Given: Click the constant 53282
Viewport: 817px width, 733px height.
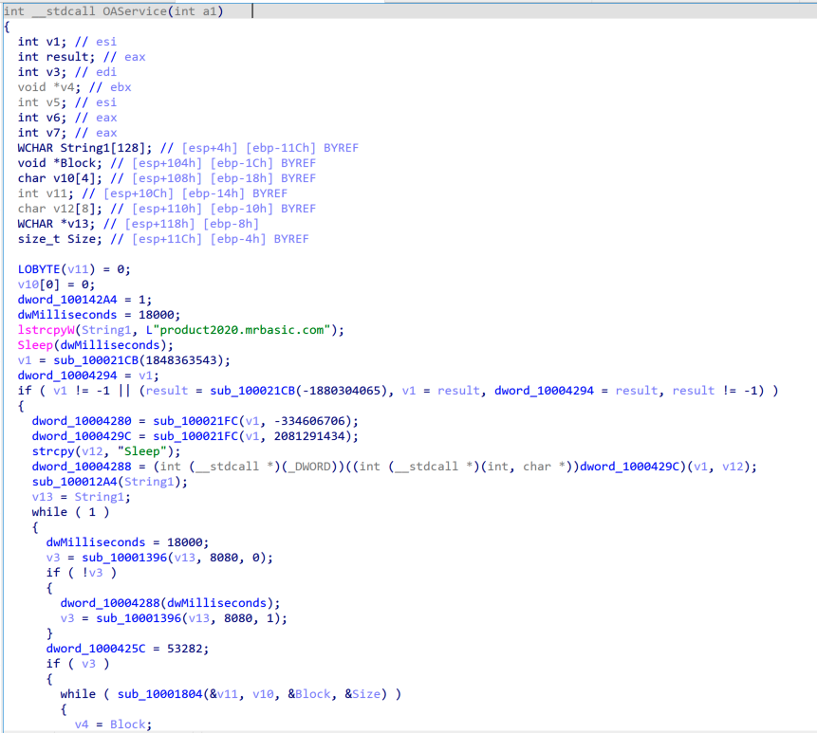Looking at the screenshot, I should pos(184,649).
